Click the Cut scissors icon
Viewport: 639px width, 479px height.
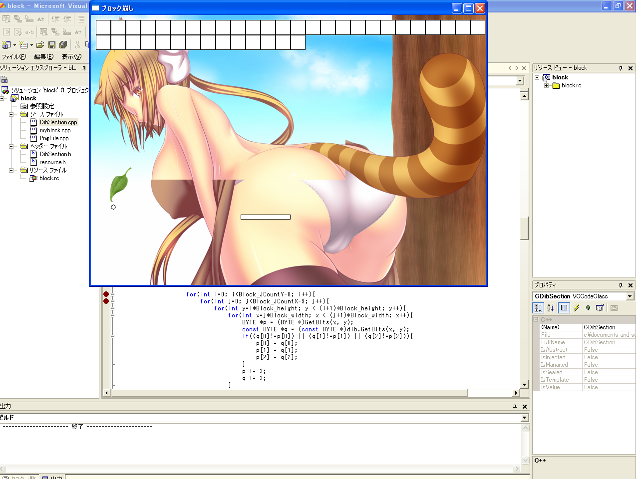[x=77, y=45]
